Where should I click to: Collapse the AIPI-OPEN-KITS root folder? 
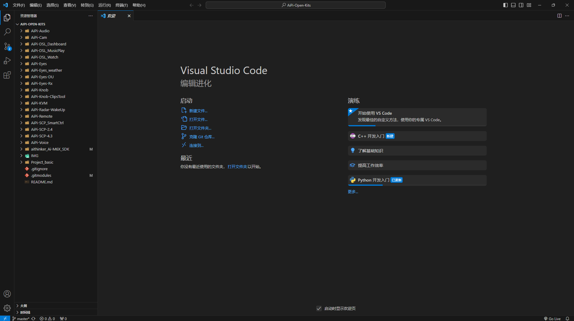[56, 24]
